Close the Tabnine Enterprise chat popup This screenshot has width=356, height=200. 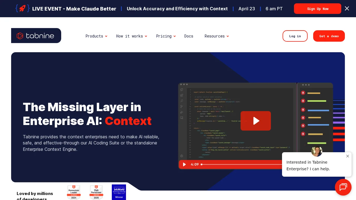tap(347, 156)
